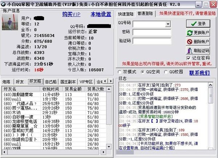Select friend row (60)木讷
Screen dimensions: 218x158
pyautogui.click(x=54, y=113)
